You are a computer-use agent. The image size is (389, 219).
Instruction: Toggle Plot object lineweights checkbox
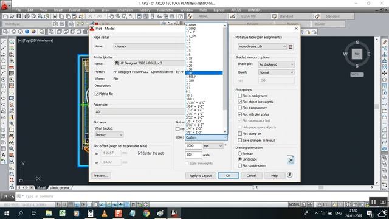[x=240, y=102]
